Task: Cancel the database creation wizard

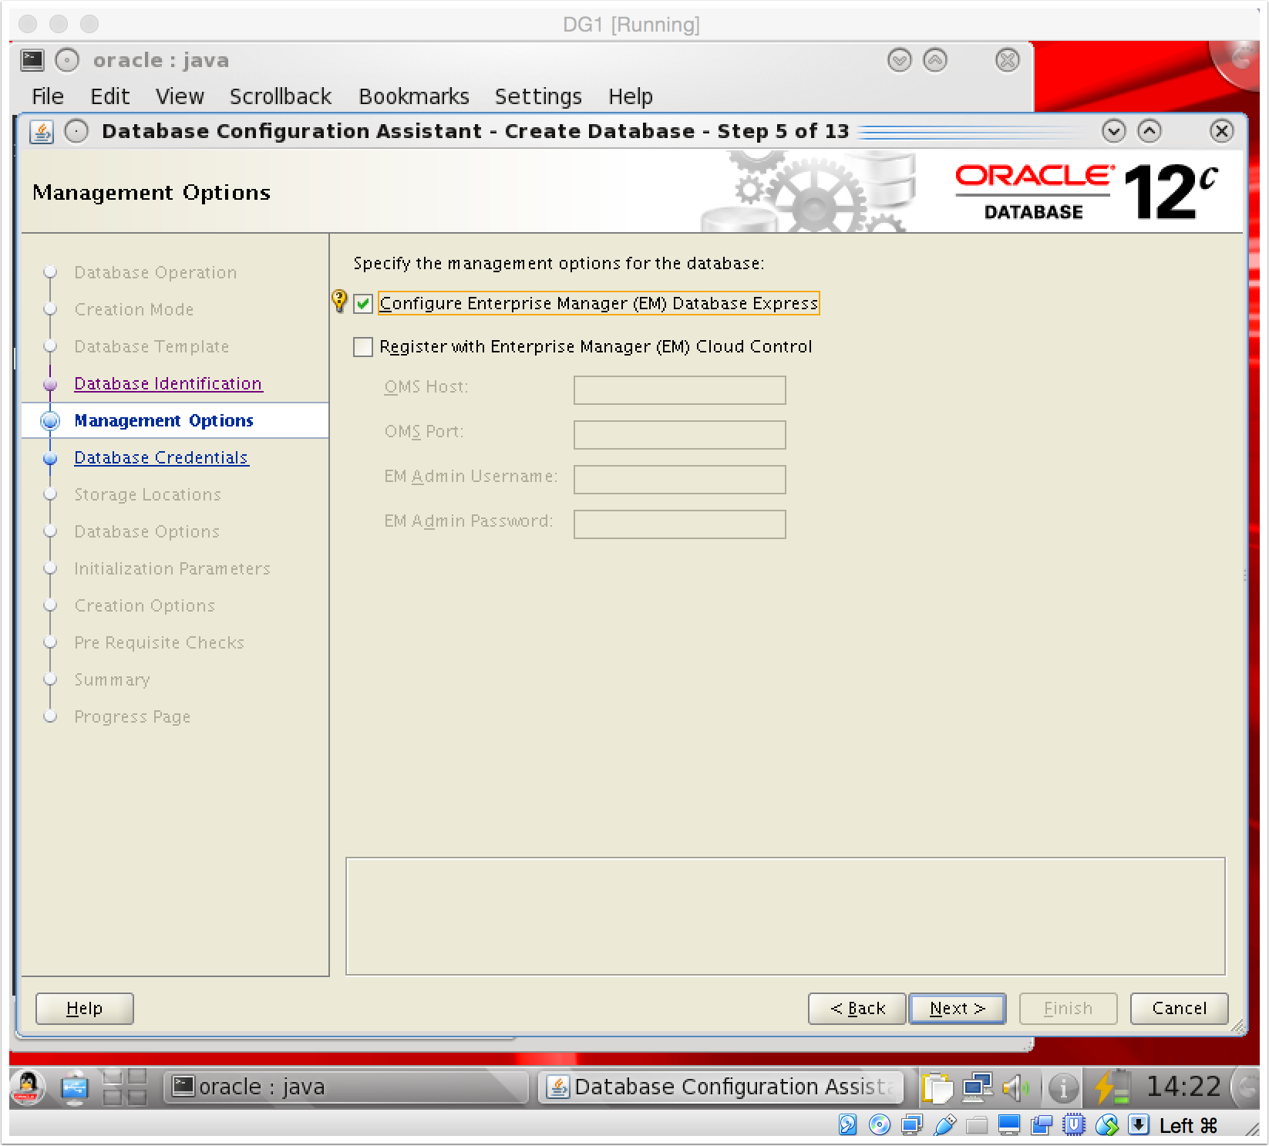Action: tap(1179, 1009)
